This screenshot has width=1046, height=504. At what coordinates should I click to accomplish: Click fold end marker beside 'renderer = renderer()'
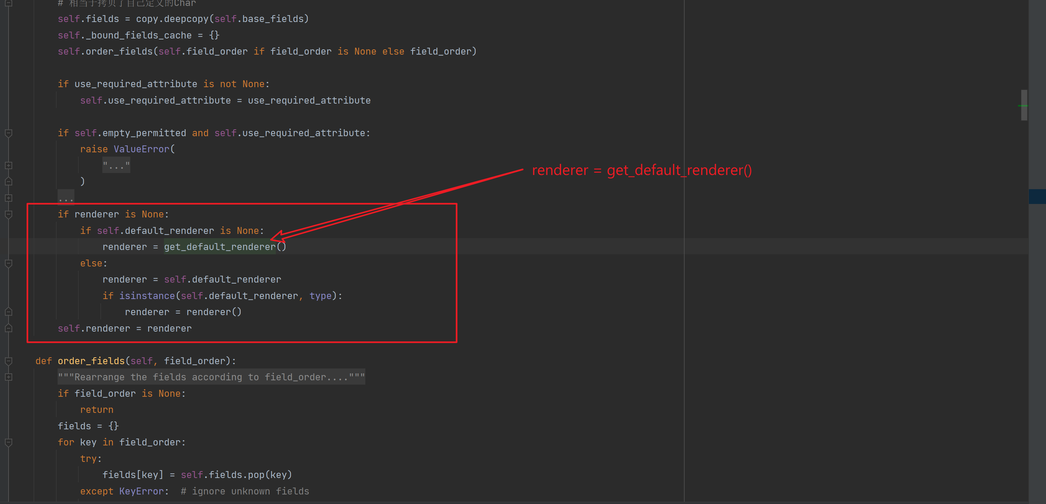tap(9, 312)
